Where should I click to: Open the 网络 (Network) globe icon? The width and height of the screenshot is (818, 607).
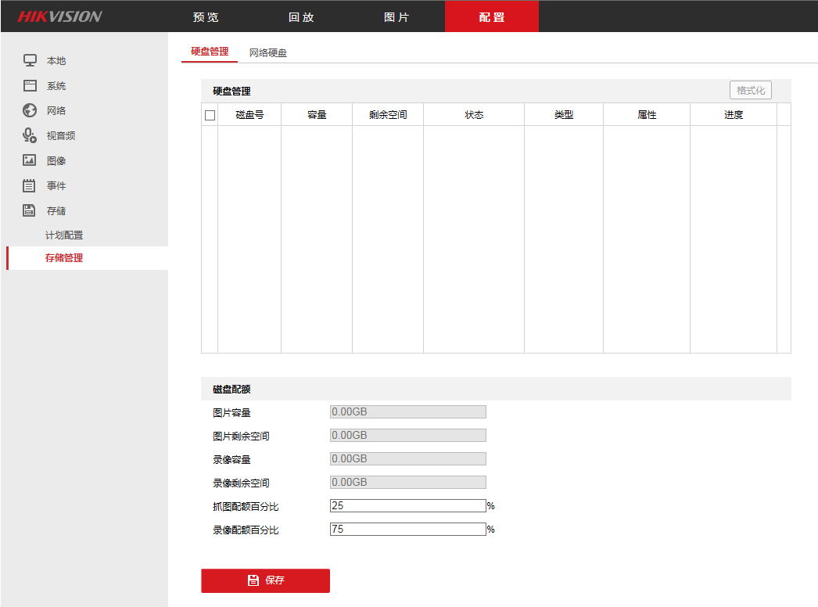point(30,110)
